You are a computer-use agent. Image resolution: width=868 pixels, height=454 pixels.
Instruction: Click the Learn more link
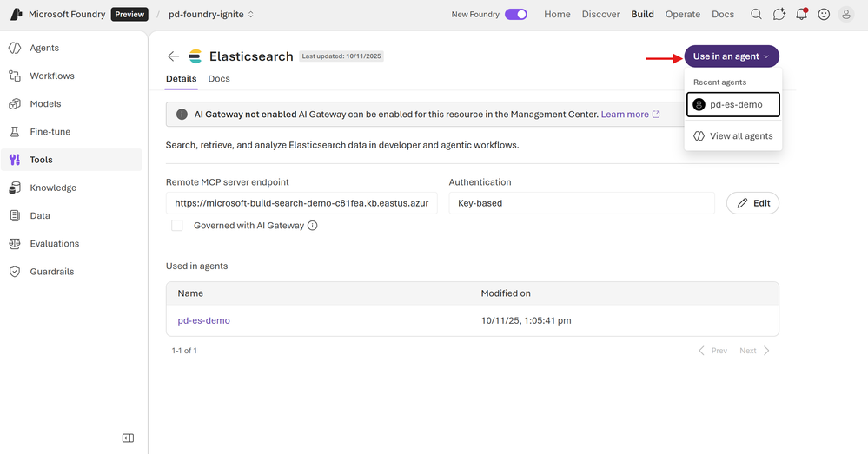(625, 115)
